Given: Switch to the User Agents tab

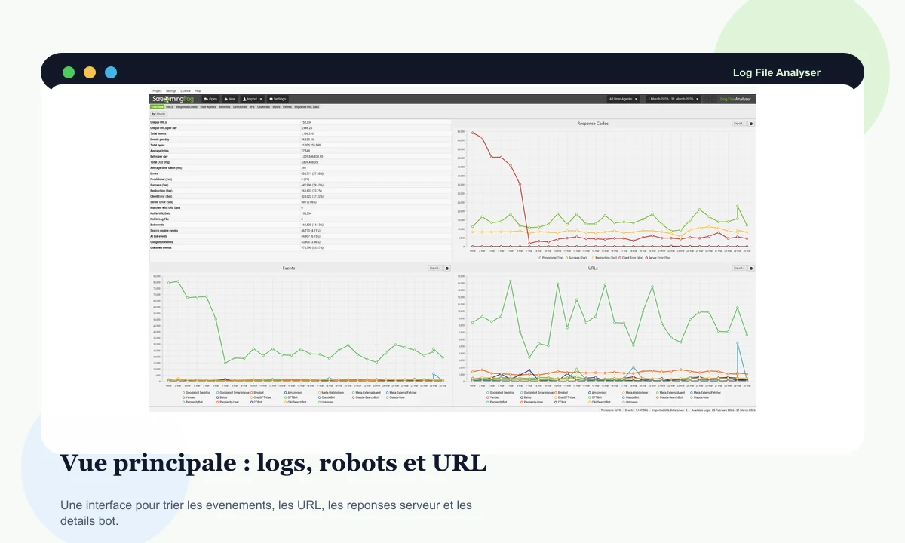Looking at the screenshot, I should tap(208, 107).
